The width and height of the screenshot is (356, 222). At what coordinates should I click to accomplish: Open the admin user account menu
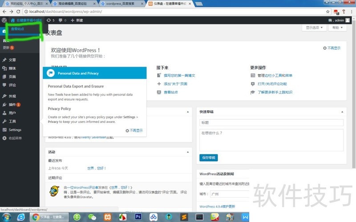[339, 20]
